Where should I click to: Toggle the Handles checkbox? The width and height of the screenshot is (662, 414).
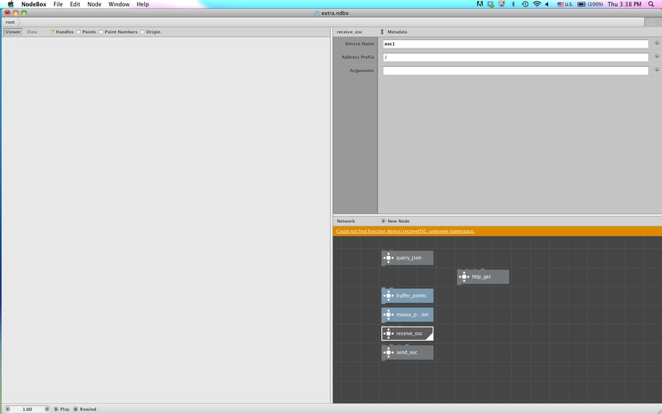52,32
